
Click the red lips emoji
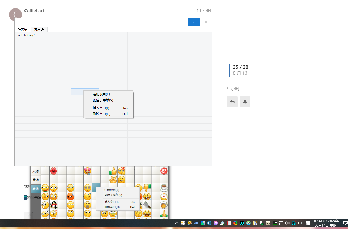click(x=53, y=171)
